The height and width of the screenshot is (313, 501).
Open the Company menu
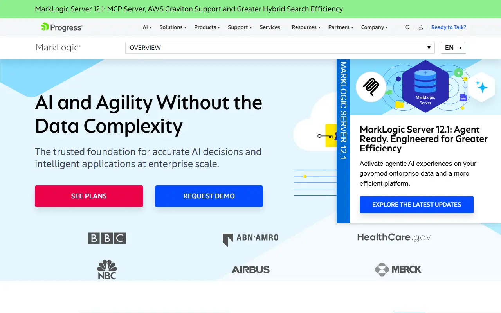[x=374, y=27]
